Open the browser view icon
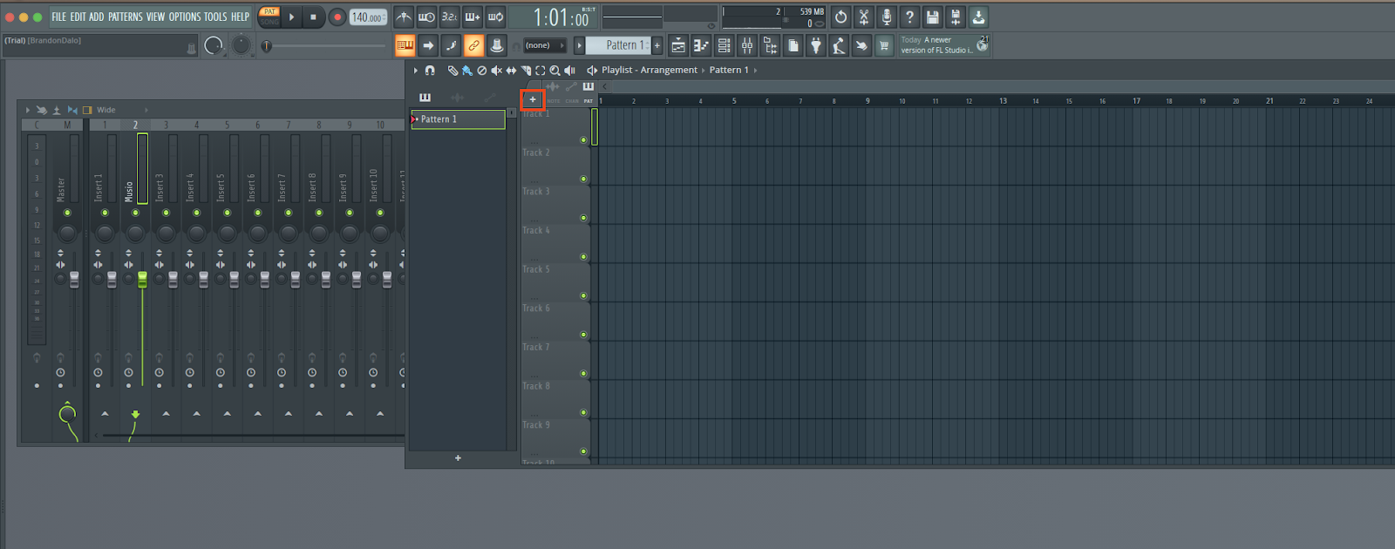Image resolution: width=1395 pixels, height=549 pixels. 770,45
